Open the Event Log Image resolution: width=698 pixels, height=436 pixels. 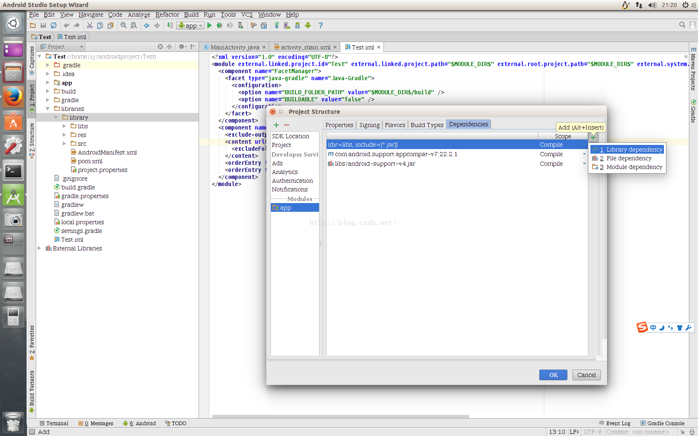coord(615,424)
